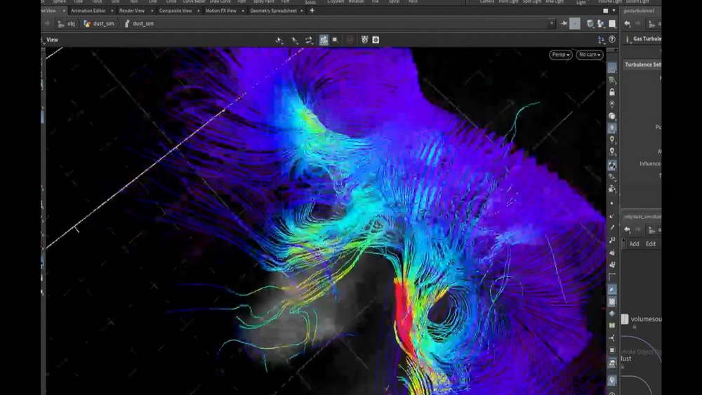This screenshot has height=395, width=702.
Task: Open the Persp view dropdown
Action: coord(560,55)
